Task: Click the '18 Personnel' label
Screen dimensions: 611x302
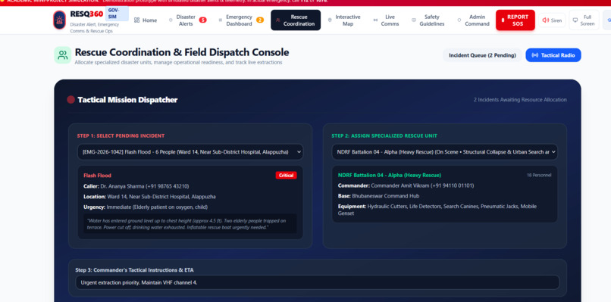Action: tap(539, 175)
